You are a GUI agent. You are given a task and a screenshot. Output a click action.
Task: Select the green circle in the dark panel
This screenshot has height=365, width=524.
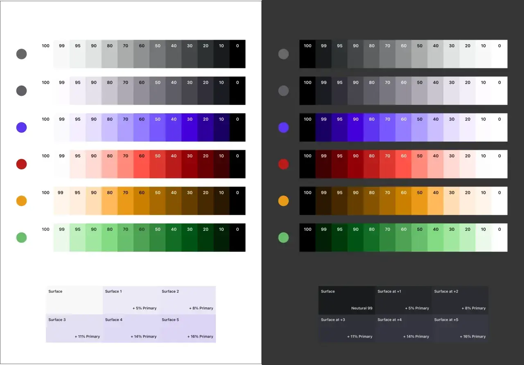283,237
